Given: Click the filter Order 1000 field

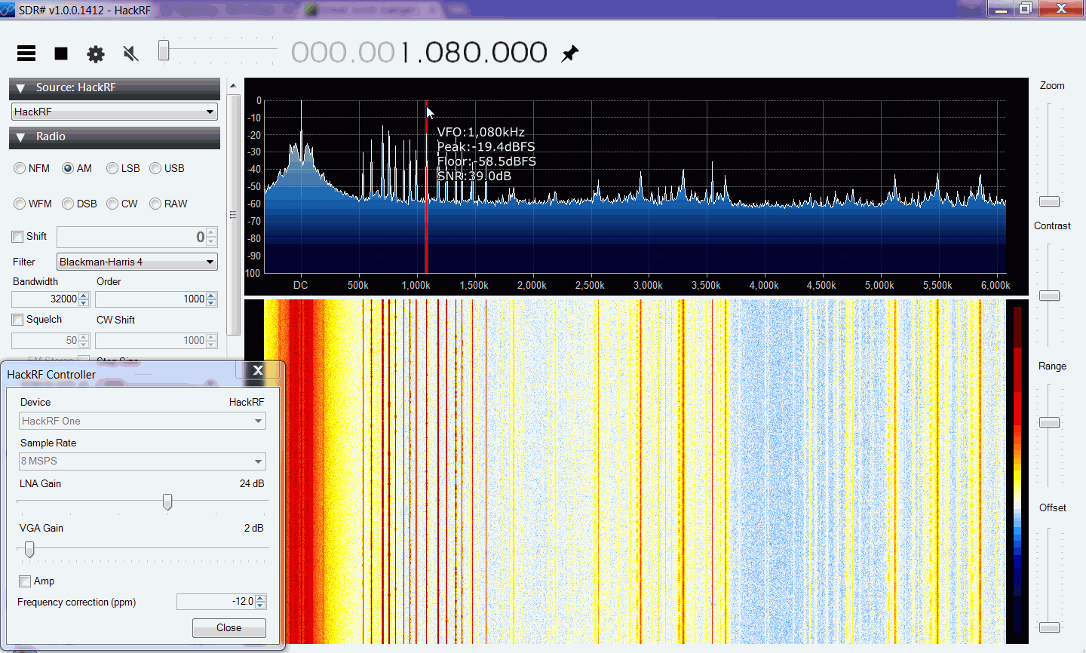Looking at the screenshot, I should 150,299.
